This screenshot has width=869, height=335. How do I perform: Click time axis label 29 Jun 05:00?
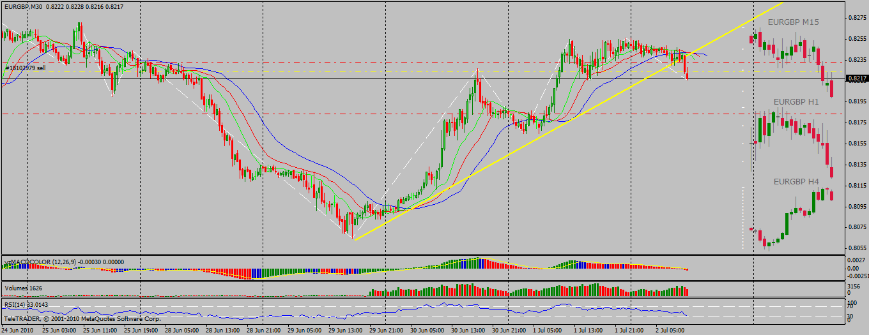304,330
